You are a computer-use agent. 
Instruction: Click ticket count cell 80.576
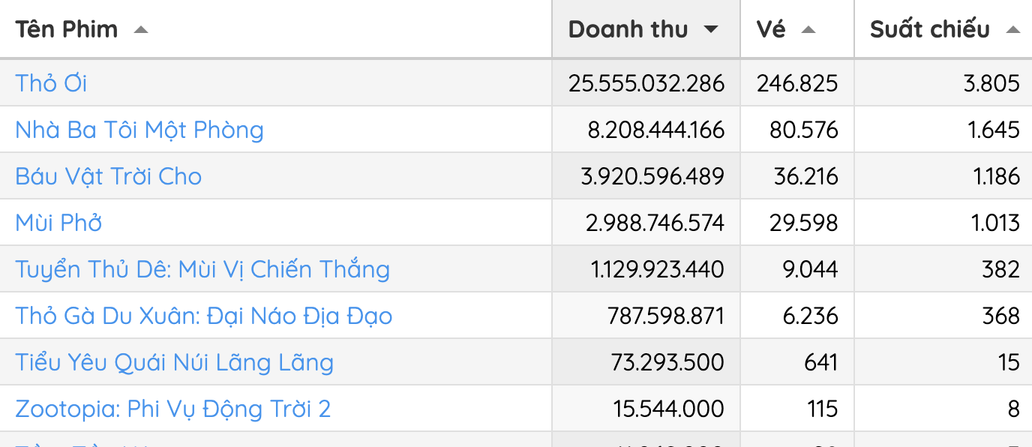pyautogui.click(x=803, y=130)
